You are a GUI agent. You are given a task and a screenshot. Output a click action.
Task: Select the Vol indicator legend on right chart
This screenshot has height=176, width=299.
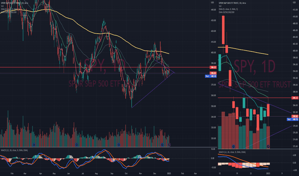(x=220, y=6)
